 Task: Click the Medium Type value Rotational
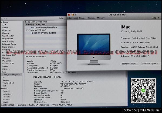pyautogui.click(x=65, y=102)
